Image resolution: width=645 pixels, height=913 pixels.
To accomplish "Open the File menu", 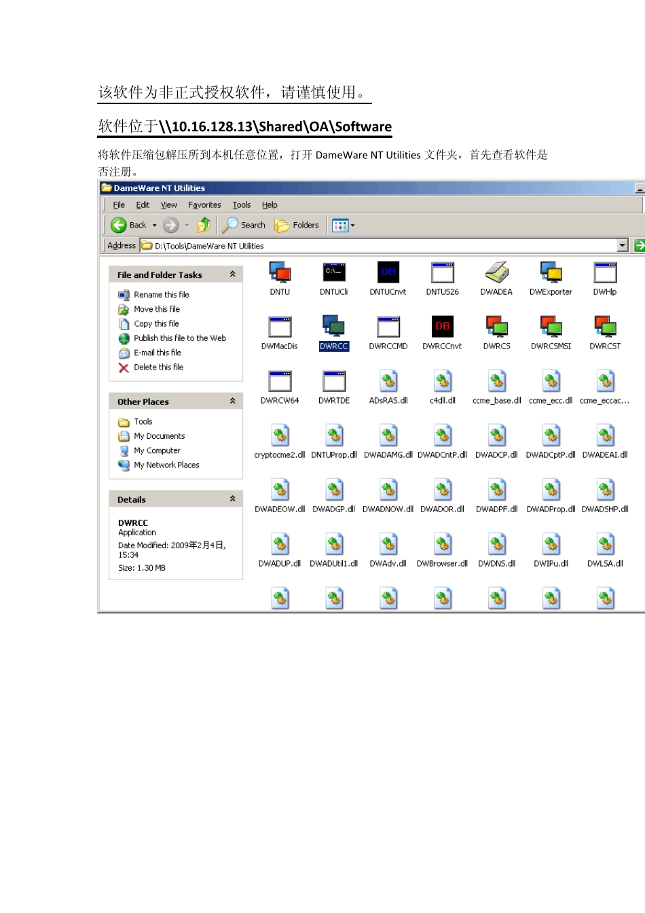I will [x=119, y=204].
